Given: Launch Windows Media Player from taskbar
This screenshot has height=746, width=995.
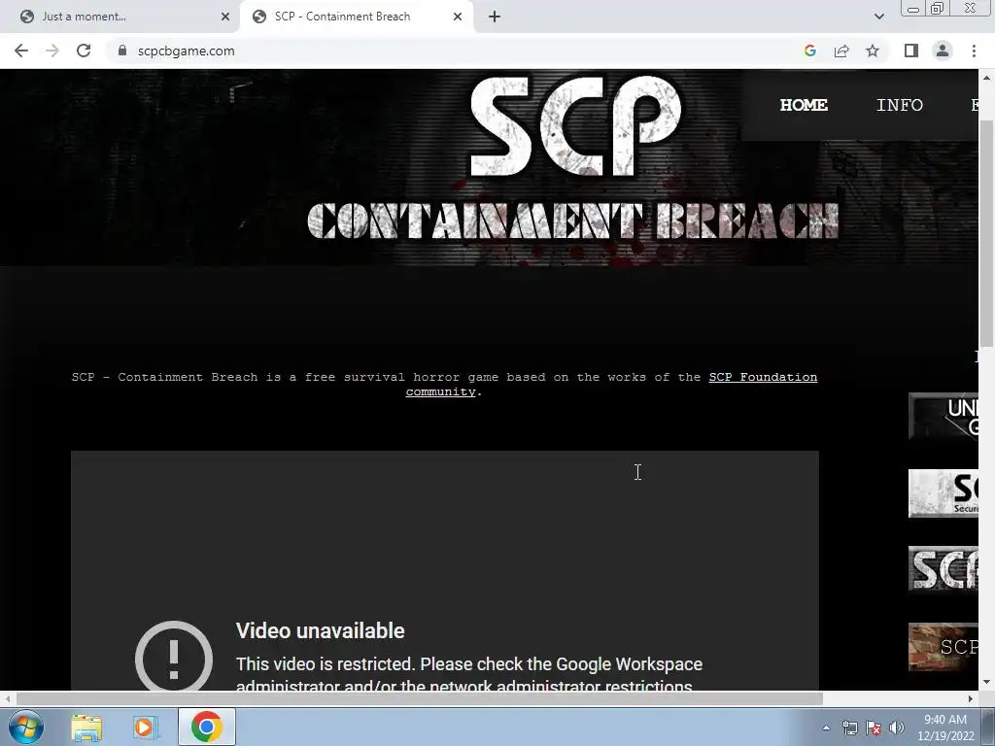Looking at the screenshot, I should 145,728.
